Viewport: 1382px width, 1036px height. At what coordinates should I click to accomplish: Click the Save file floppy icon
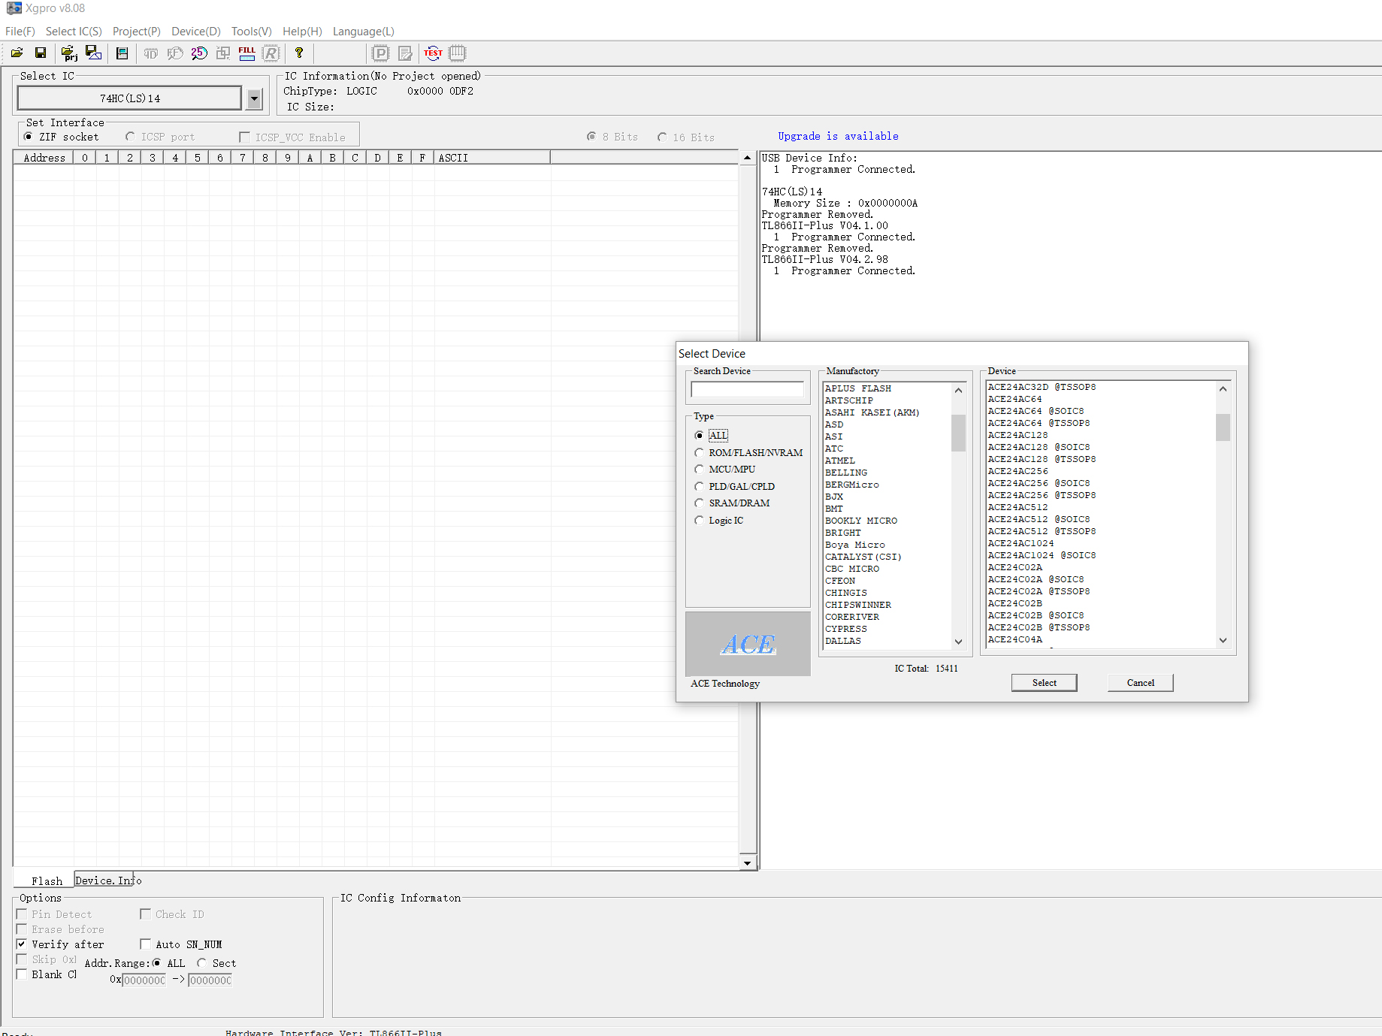click(41, 53)
